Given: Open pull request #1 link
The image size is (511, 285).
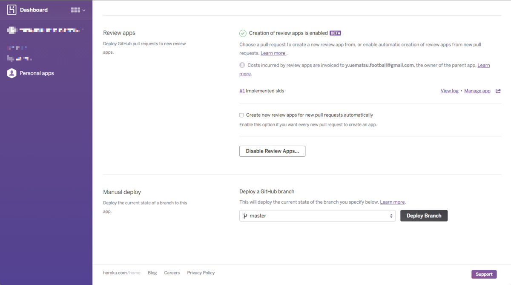Looking at the screenshot, I should click(242, 91).
